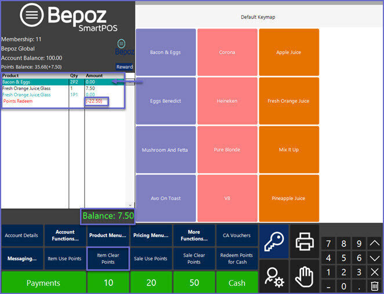Open the Pricing Menu... button
The height and width of the screenshot is (294, 384).
coord(151,235)
